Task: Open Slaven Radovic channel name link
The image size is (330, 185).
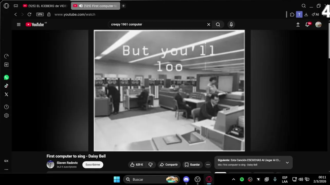Action: click(67, 163)
